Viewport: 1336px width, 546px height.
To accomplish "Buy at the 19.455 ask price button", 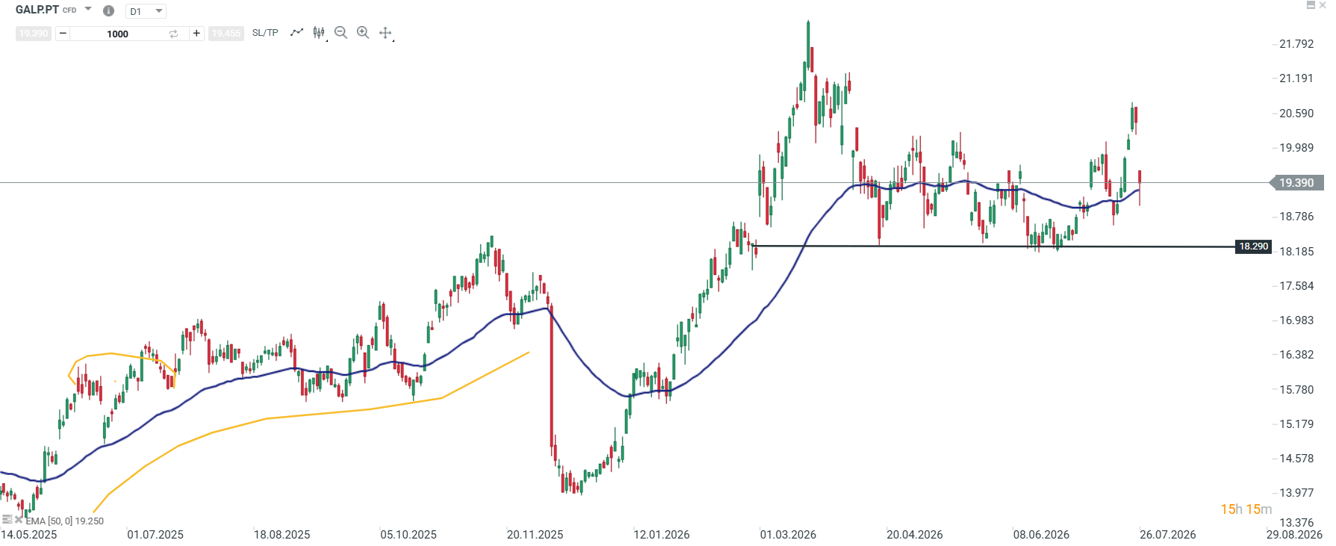I will pos(226,34).
